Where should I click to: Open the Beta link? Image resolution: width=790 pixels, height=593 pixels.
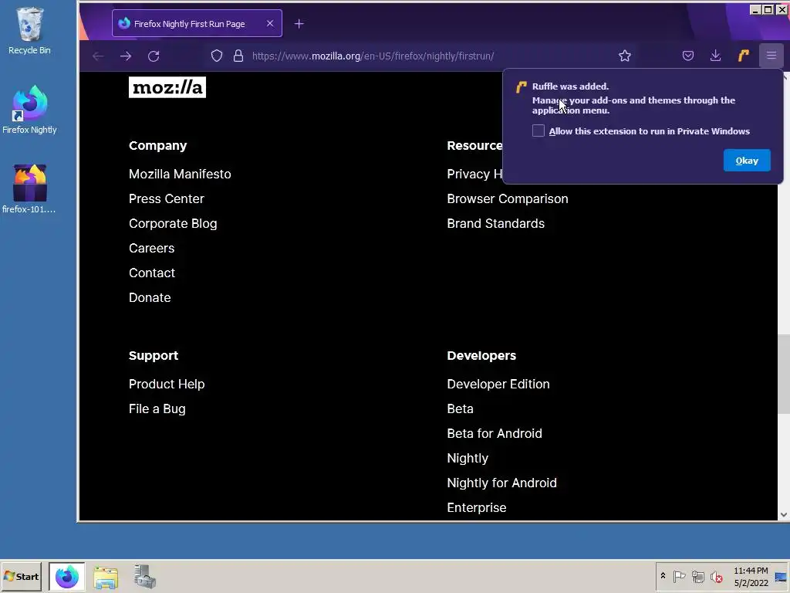460,409
